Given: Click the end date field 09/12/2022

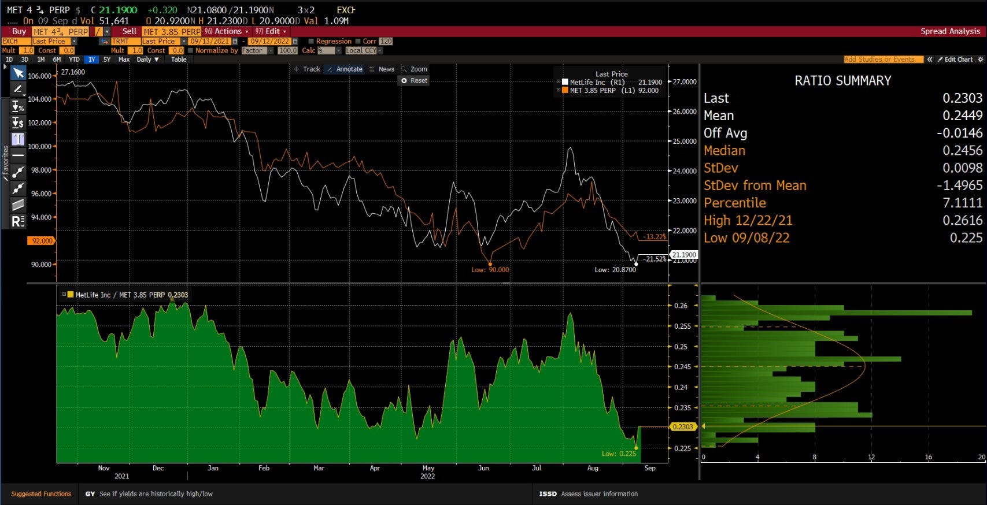Looking at the screenshot, I should pos(270,42).
